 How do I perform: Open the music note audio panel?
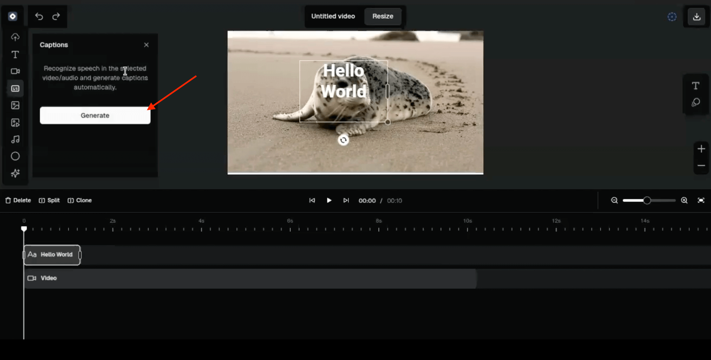(15, 139)
